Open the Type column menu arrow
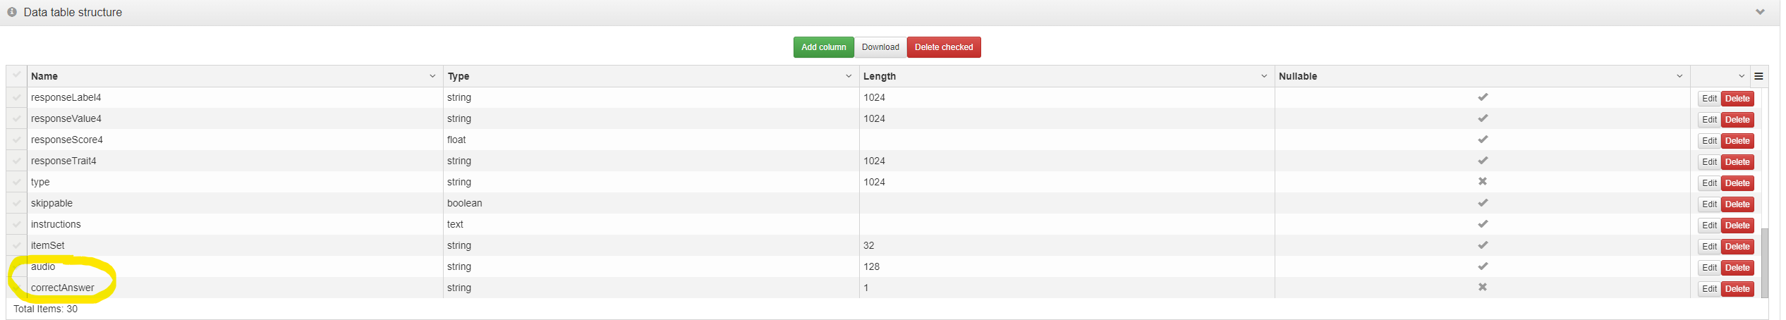Screen dimensions: 1786x320 (849, 76)
